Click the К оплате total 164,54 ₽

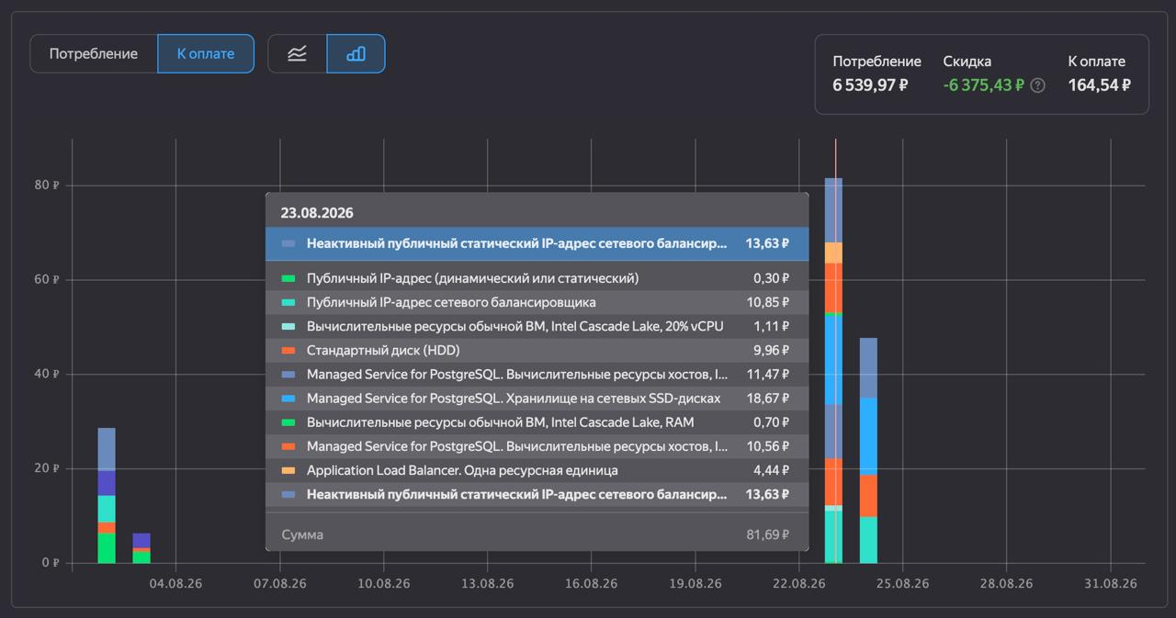pyautogui.click(x=1099, y=85)
